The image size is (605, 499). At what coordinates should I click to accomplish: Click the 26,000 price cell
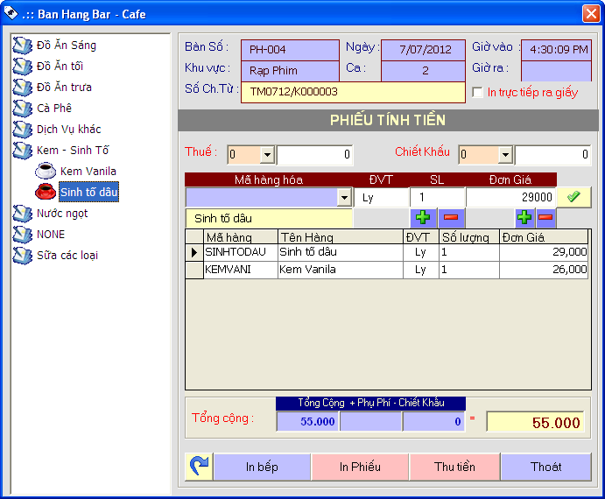click(x=544, y=270)
